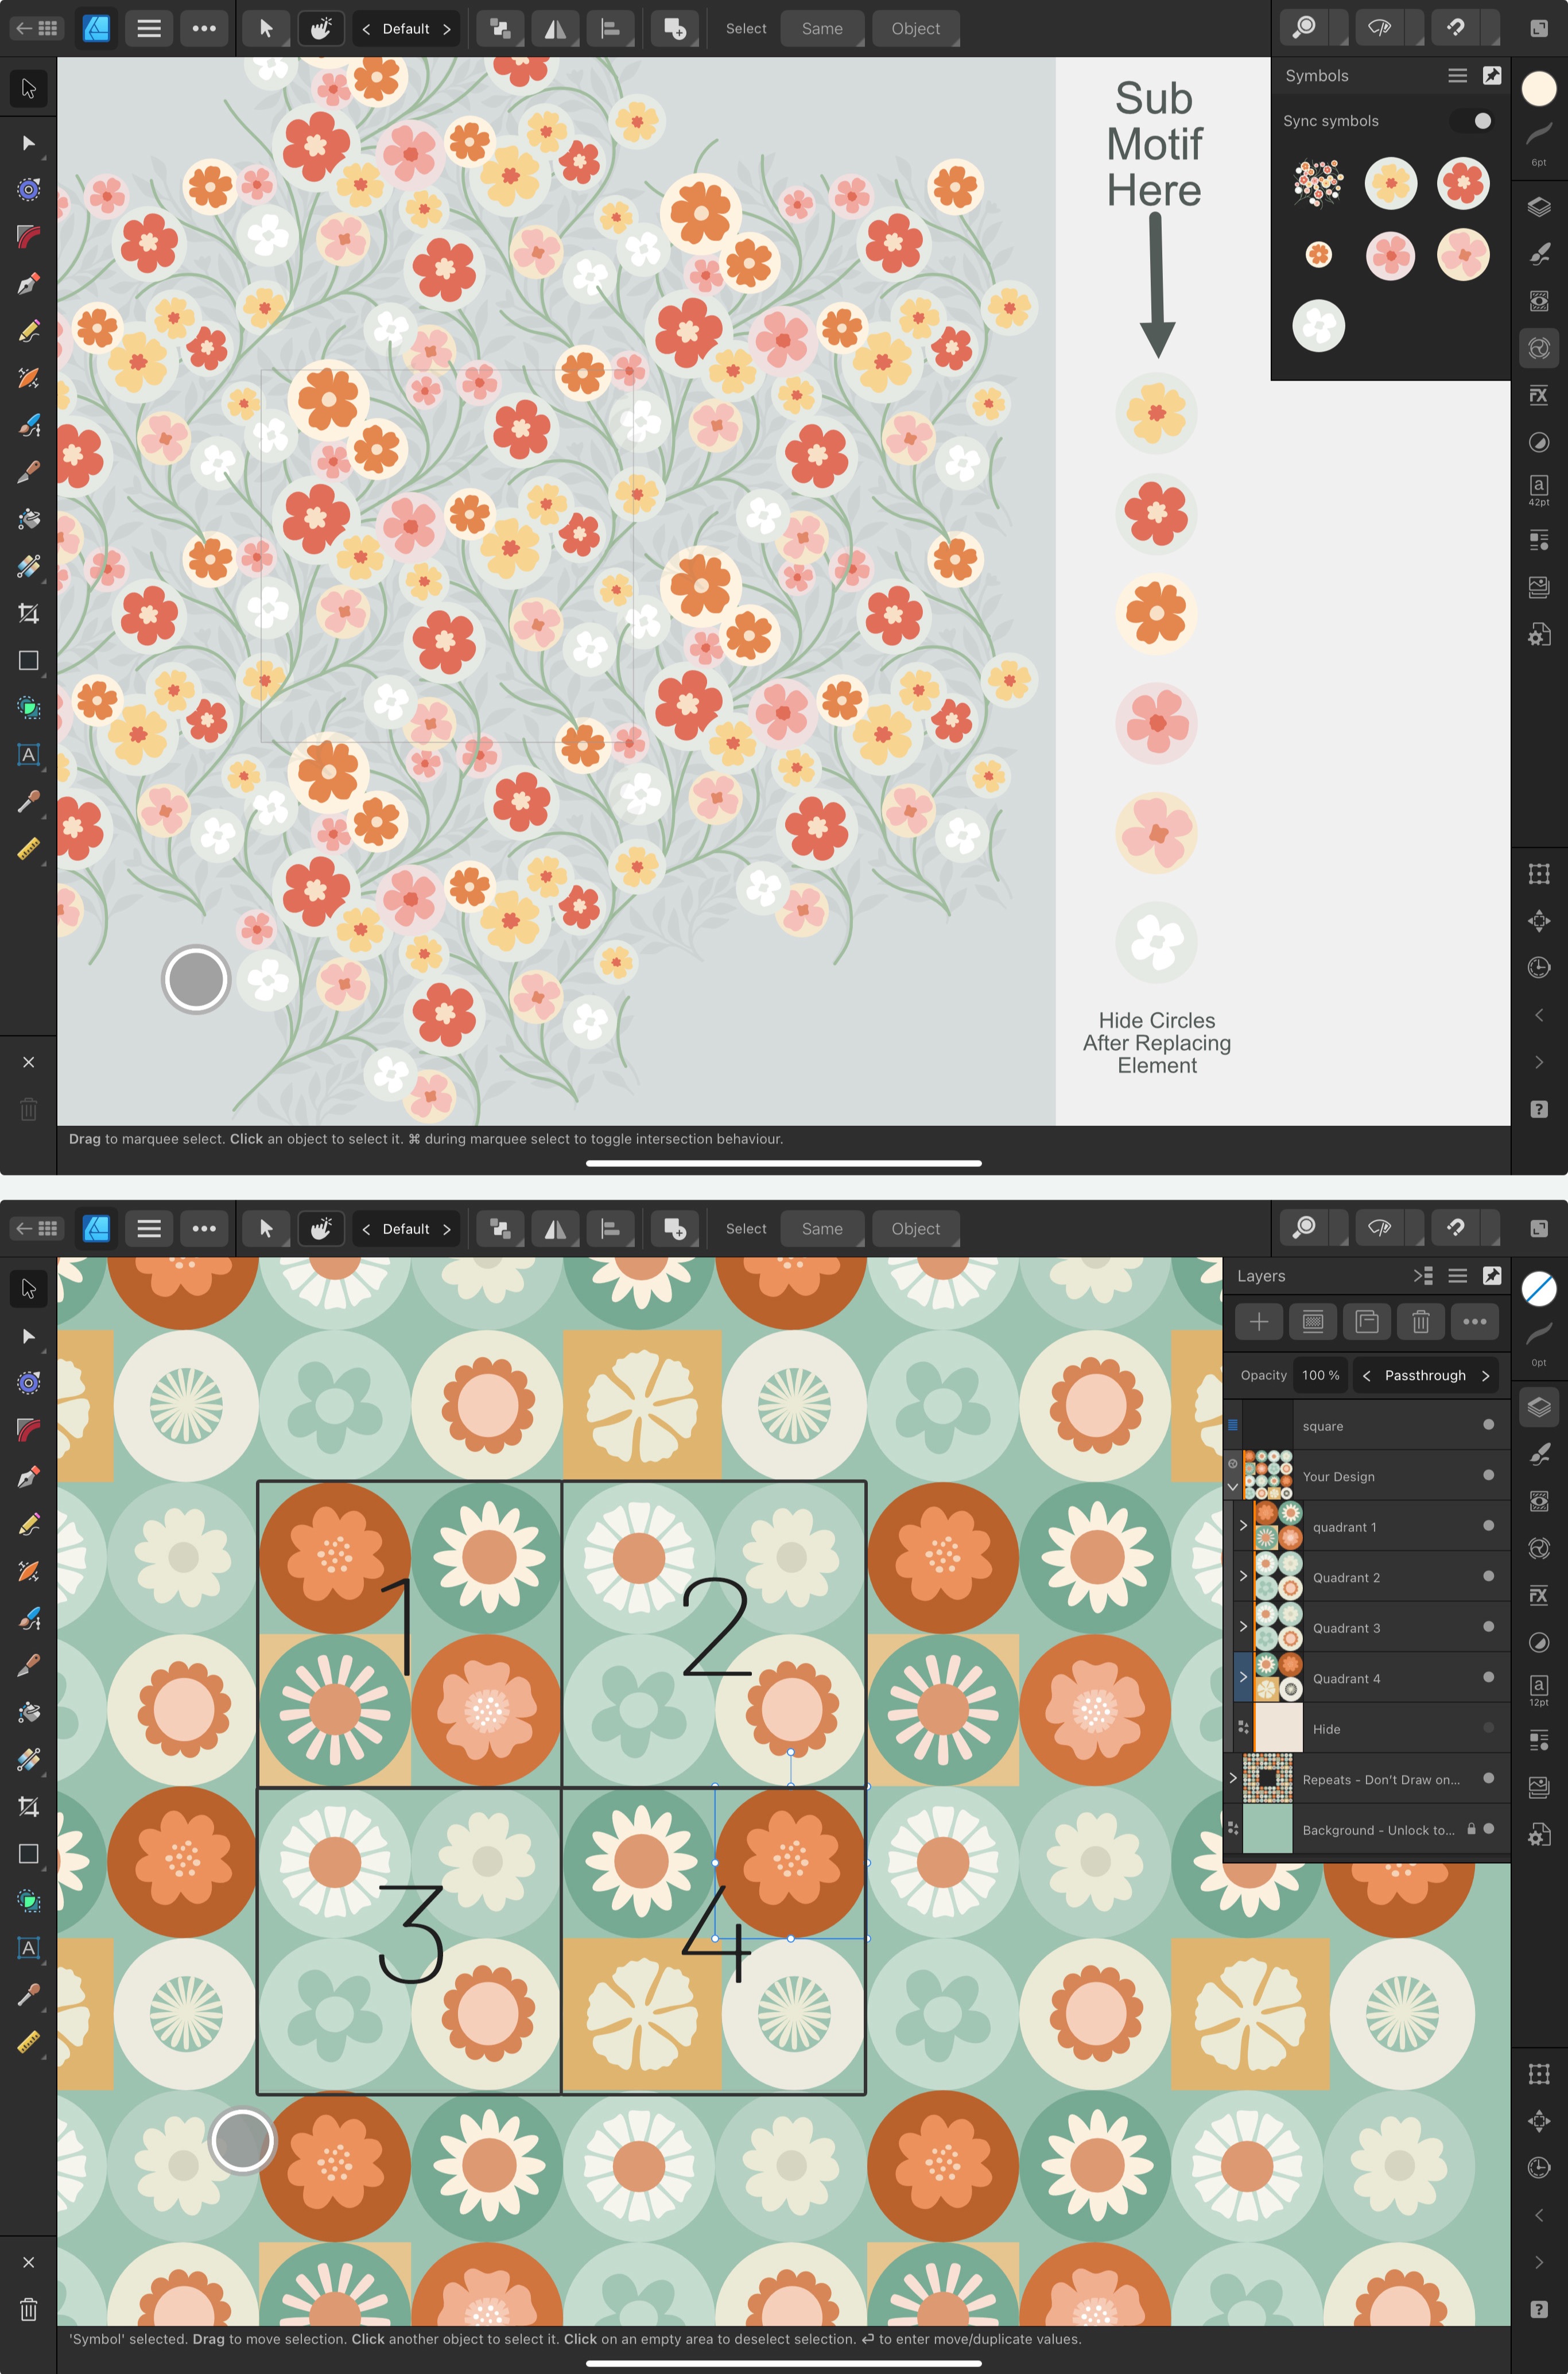This screenshot has width=1568, height=2374.
Task: Toggle visibility of the square layer
Action: coord(1488,1424)
